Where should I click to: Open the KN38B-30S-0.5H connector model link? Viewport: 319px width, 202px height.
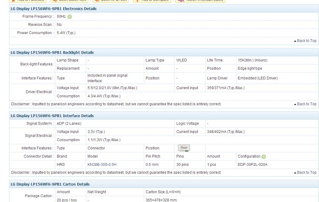102,164
